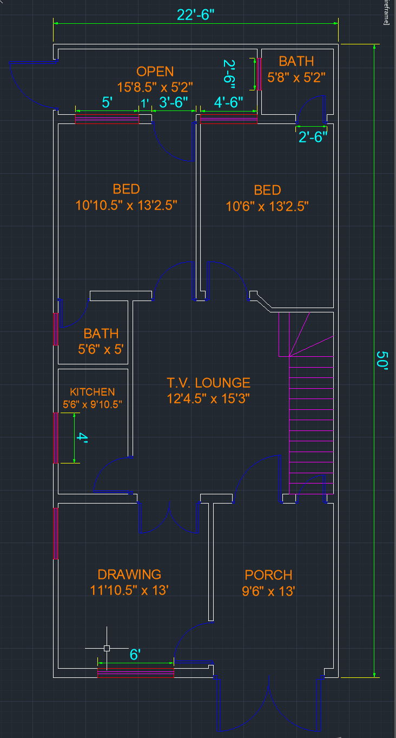Select the 5' dimension in open area
The image size is (396, 738).
107,101
